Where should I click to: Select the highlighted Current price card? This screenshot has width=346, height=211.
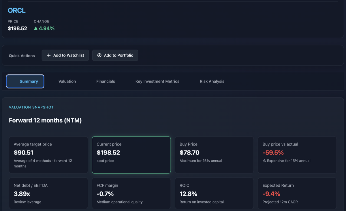(131, 155)
